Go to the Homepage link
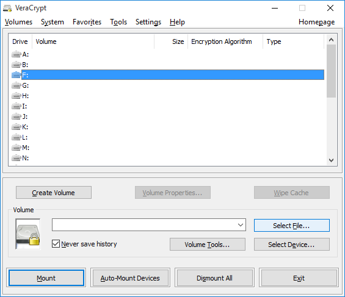Viewport: 345px width, 297px height. (x=317, y=22)
